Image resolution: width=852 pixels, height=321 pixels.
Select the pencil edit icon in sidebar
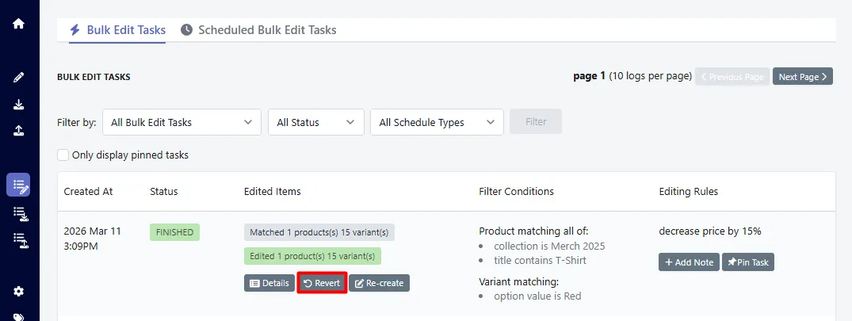(x=18, y=78)
